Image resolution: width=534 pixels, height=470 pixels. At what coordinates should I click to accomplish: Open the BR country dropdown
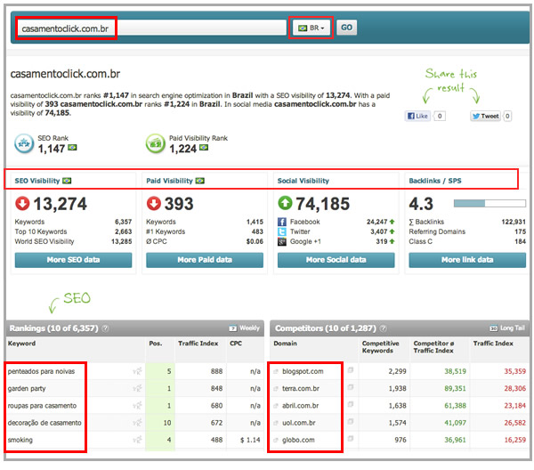tap(311, 28)
